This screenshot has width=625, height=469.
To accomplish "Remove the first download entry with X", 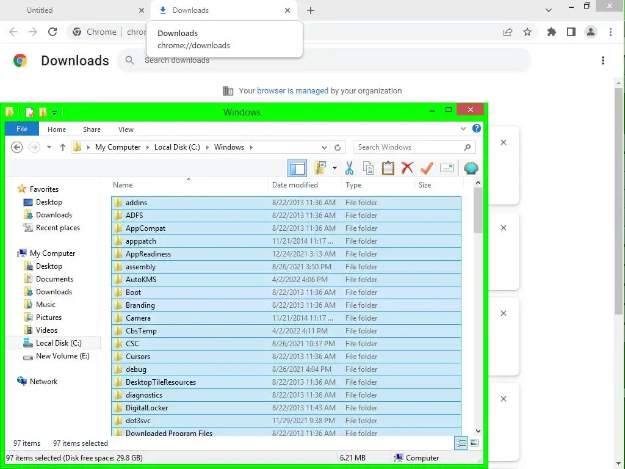I will pyautogui.click(x=504, y=142).
